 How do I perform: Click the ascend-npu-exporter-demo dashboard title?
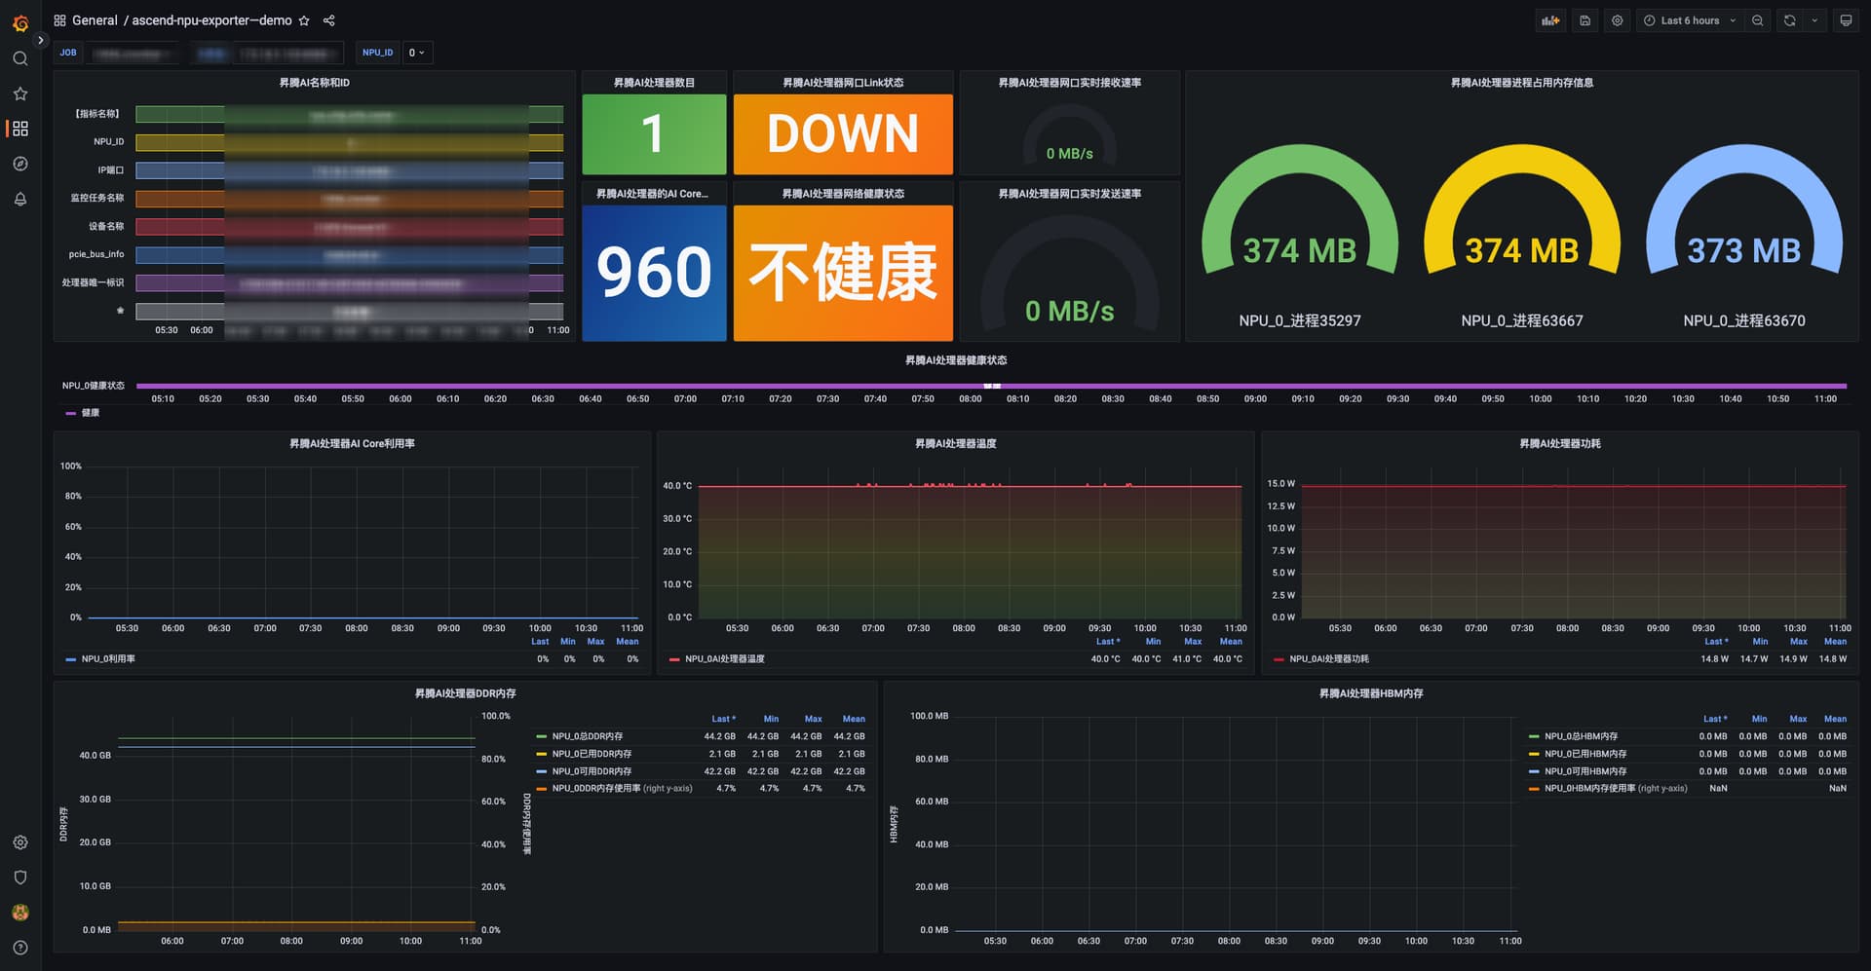coord(211,20)
